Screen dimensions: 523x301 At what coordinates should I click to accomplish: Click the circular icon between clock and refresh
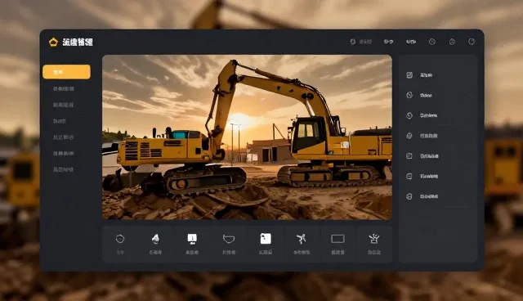pos(452,42)
